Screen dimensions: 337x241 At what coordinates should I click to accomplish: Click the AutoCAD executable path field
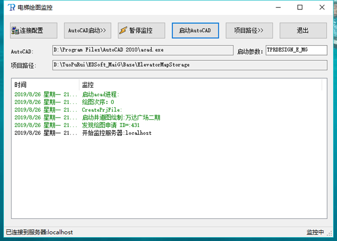143,50
